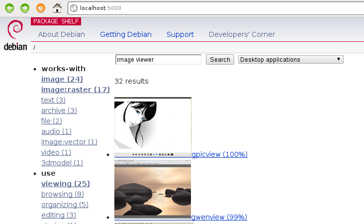Click the browser back arrow button
This screenshot has width=364, height=224.
point(9,8)
